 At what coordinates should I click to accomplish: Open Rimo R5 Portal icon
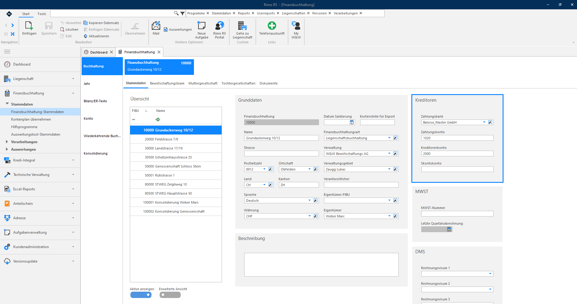click(x=220, y=26)
